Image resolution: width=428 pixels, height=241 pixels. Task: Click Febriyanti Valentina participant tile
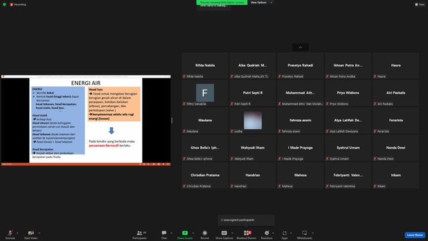tap(348, 175)
